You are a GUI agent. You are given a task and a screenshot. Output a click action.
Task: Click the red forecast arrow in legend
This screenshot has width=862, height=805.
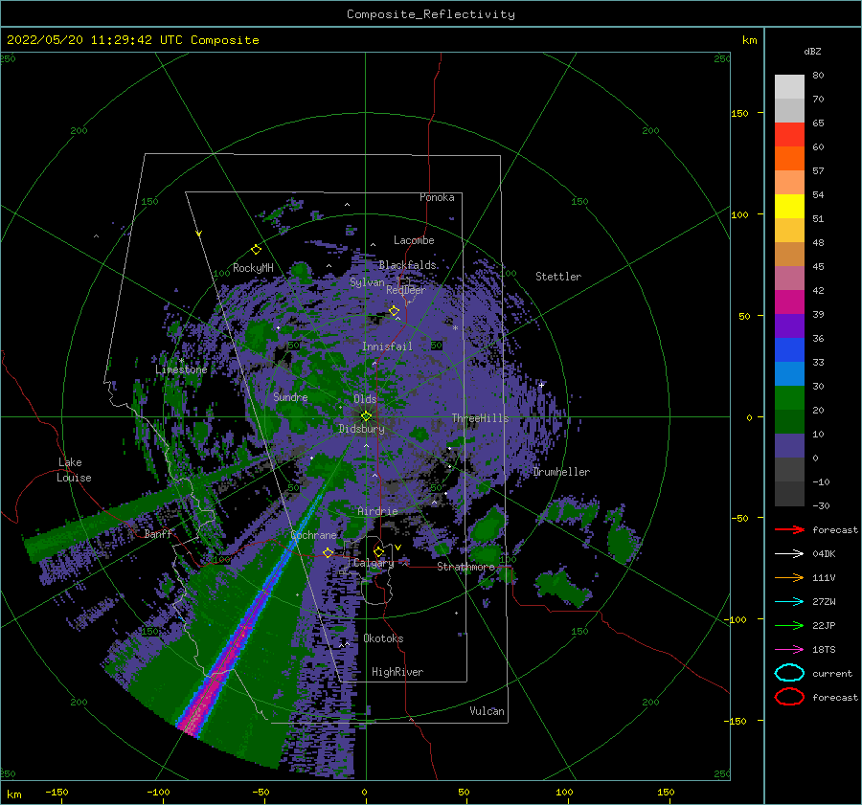pos(789,529)
